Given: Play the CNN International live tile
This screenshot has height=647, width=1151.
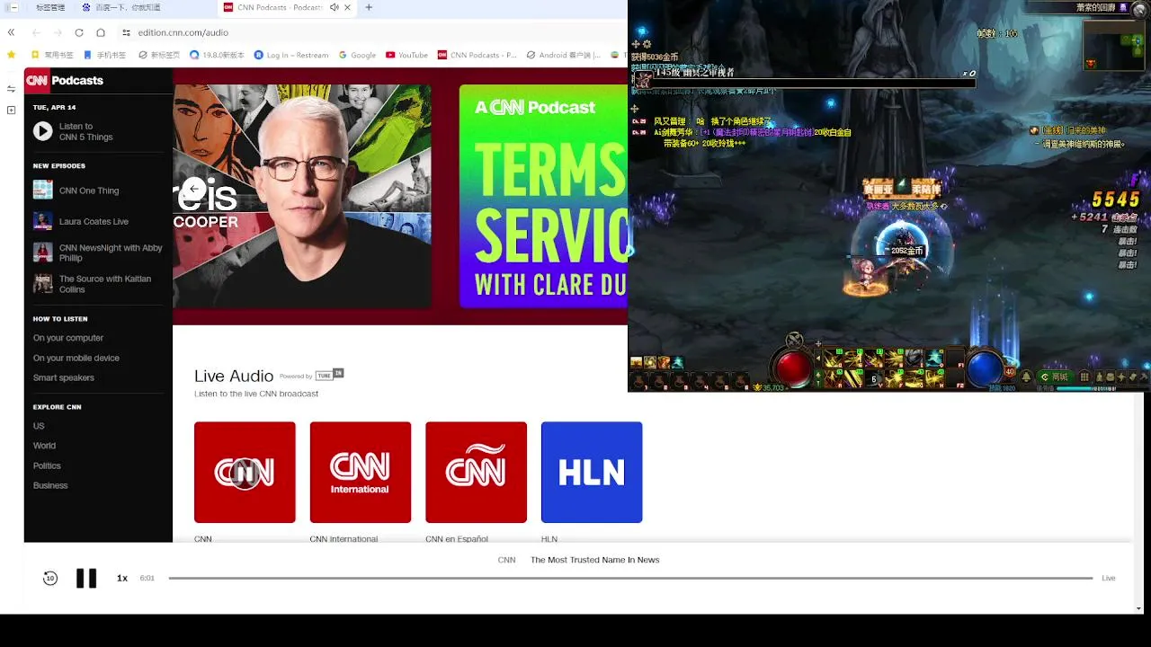Looking at the screenshot, I should (x=361, y=473).
